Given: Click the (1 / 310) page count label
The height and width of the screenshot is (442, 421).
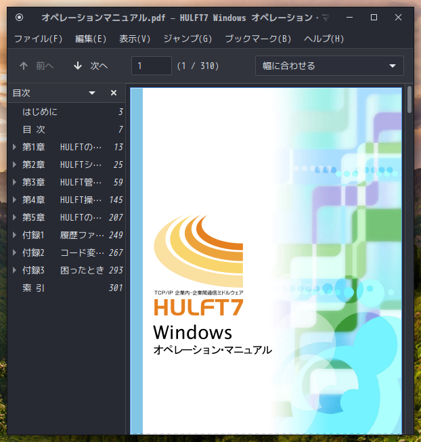Looking at the screenshot, I should click(198, 66).
